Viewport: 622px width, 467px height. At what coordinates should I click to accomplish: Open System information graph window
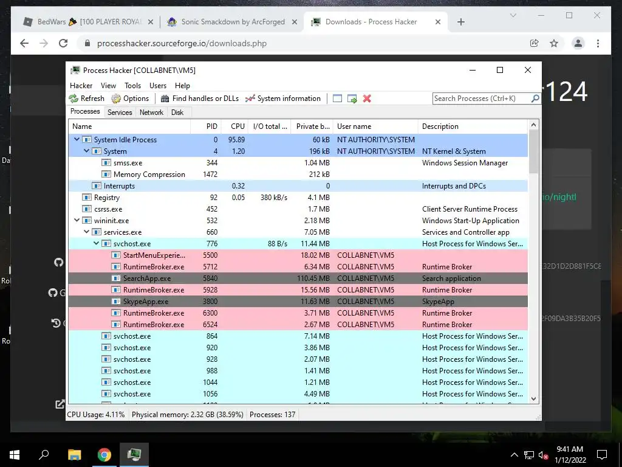[x=283, y=99]
